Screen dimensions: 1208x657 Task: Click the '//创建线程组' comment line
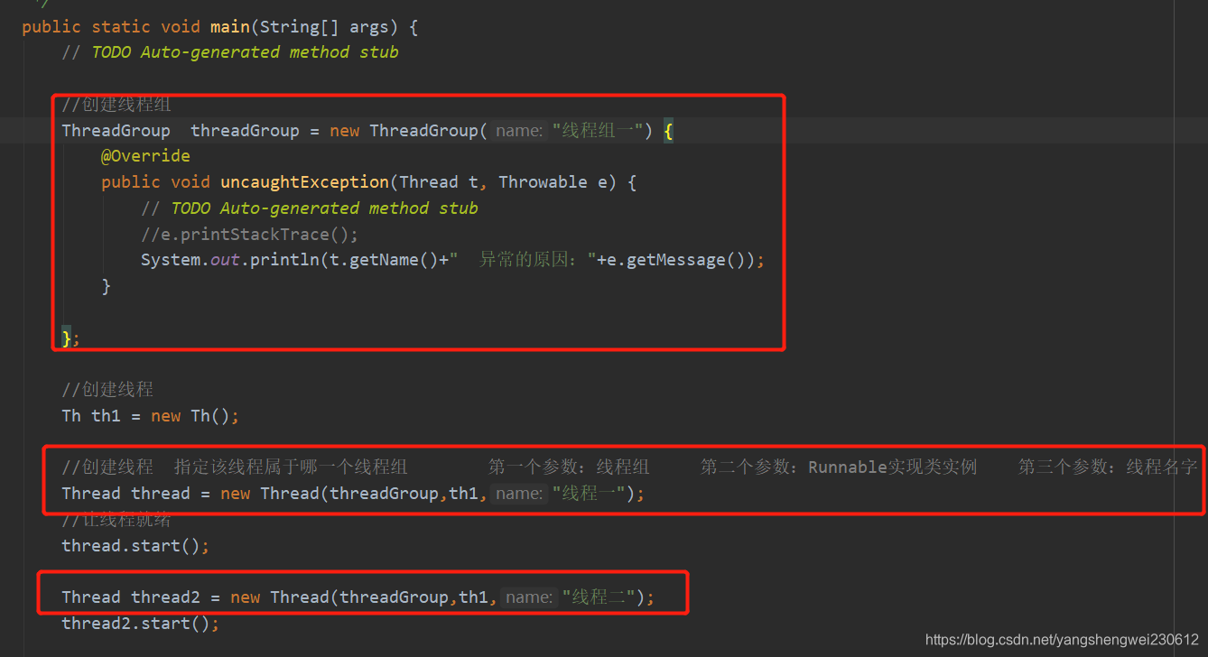[116, 105]
